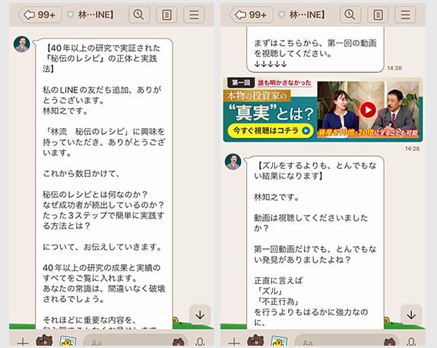The image size is (437, 348).
Task: Jump to latest message in left chat
Action: click(x=200, y=315)
